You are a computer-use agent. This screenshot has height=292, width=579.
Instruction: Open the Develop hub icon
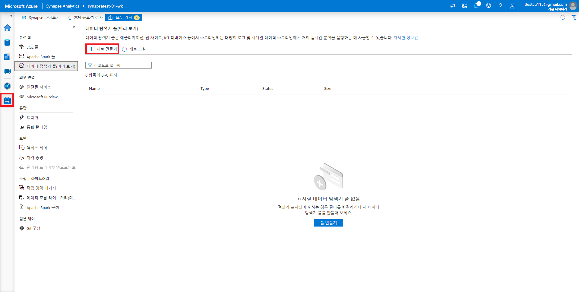[x=7, y=57]
